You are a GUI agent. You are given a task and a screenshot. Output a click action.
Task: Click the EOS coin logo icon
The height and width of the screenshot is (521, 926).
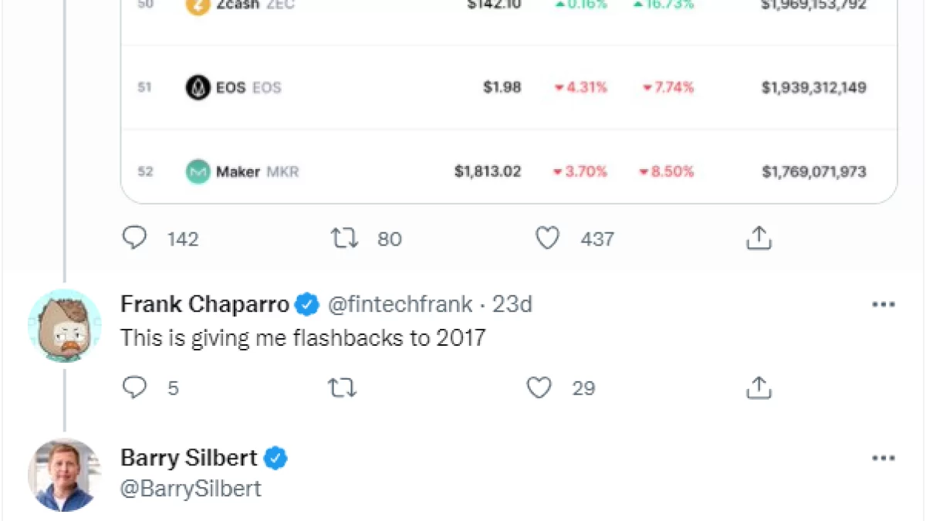(x=198, y=87)
